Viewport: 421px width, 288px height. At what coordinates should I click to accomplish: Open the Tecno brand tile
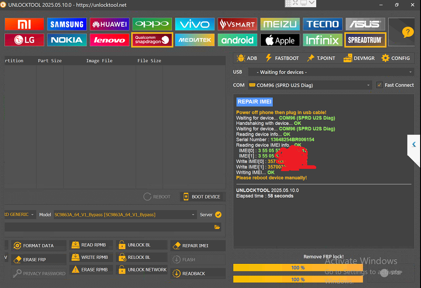coord(322,24)
